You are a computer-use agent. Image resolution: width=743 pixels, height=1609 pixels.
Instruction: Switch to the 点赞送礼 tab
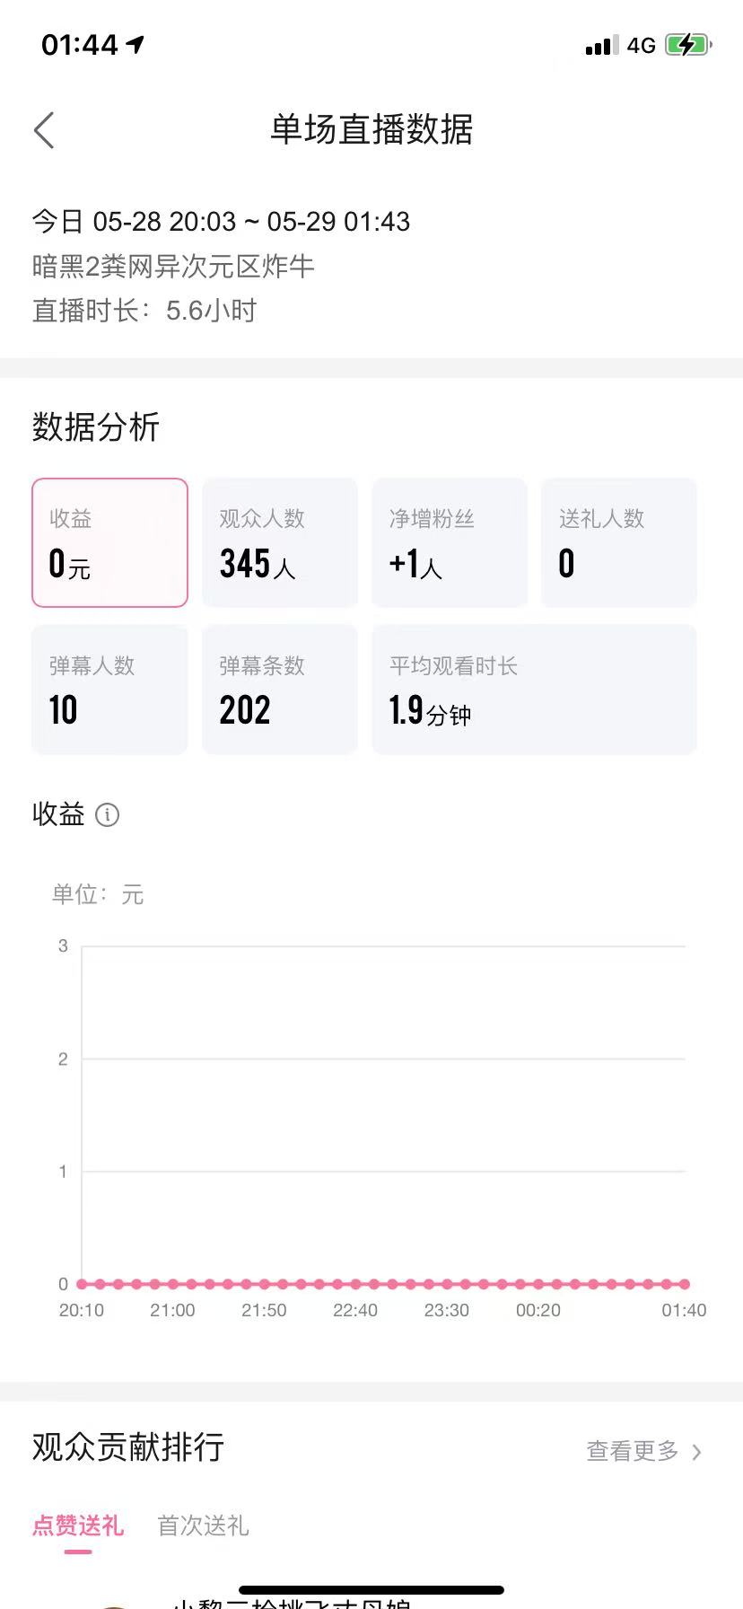pyautogui.click(x=78, y=1525)
